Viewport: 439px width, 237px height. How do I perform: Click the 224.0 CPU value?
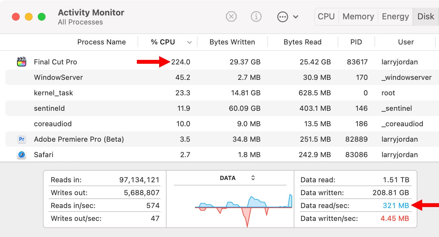[x=181, y=62]
